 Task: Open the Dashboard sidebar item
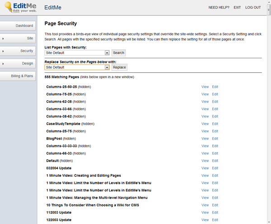[18, 26]
